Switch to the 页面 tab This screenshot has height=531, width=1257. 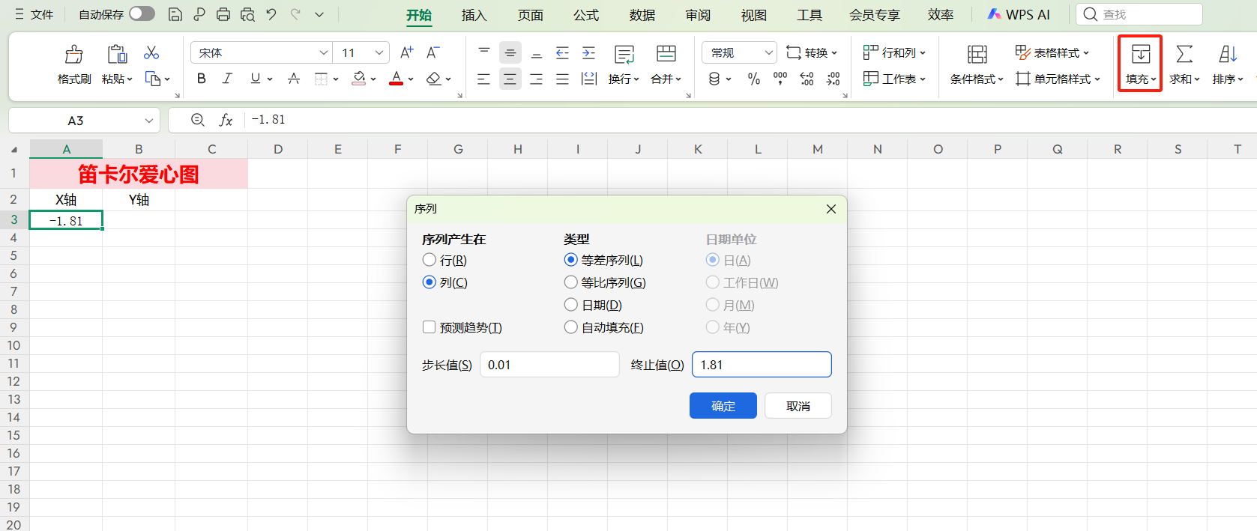click(x=530, y=15)
